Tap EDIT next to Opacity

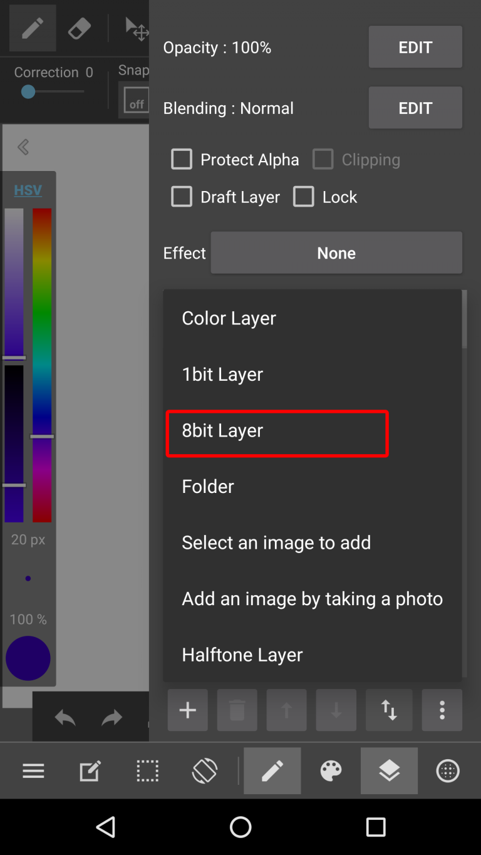[x=415, y=47]
